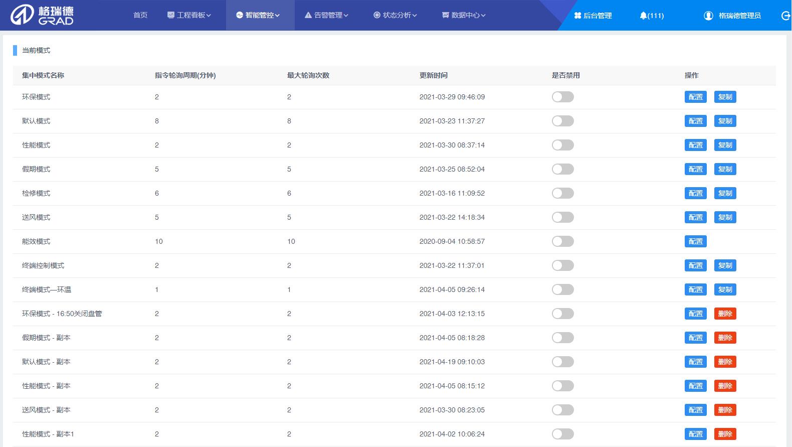792x447 pixels.
Task: Click the GRAD logo icon
Action: (23, 15)
